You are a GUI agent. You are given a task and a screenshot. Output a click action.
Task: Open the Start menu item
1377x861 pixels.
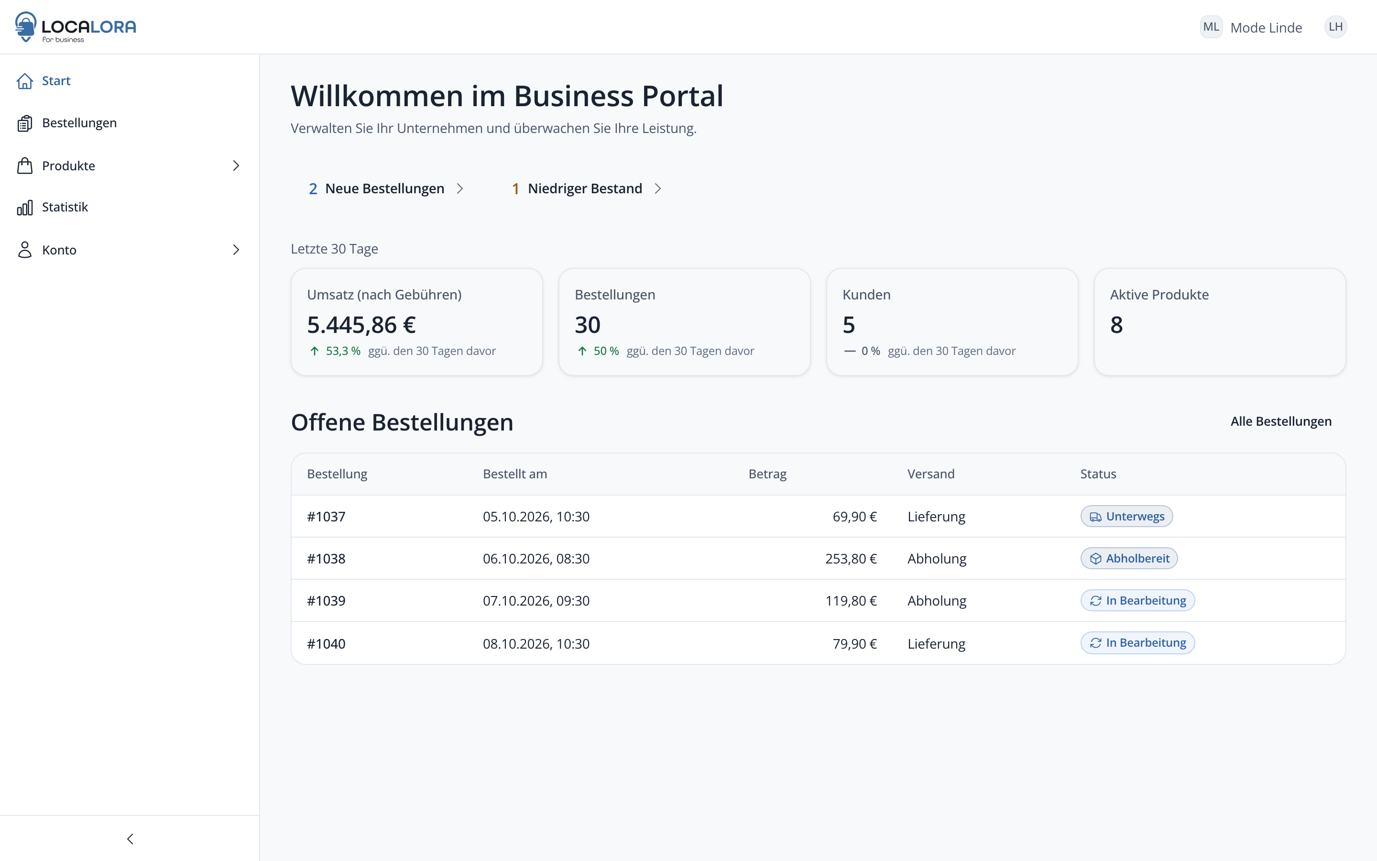click(x=130, y=81)
